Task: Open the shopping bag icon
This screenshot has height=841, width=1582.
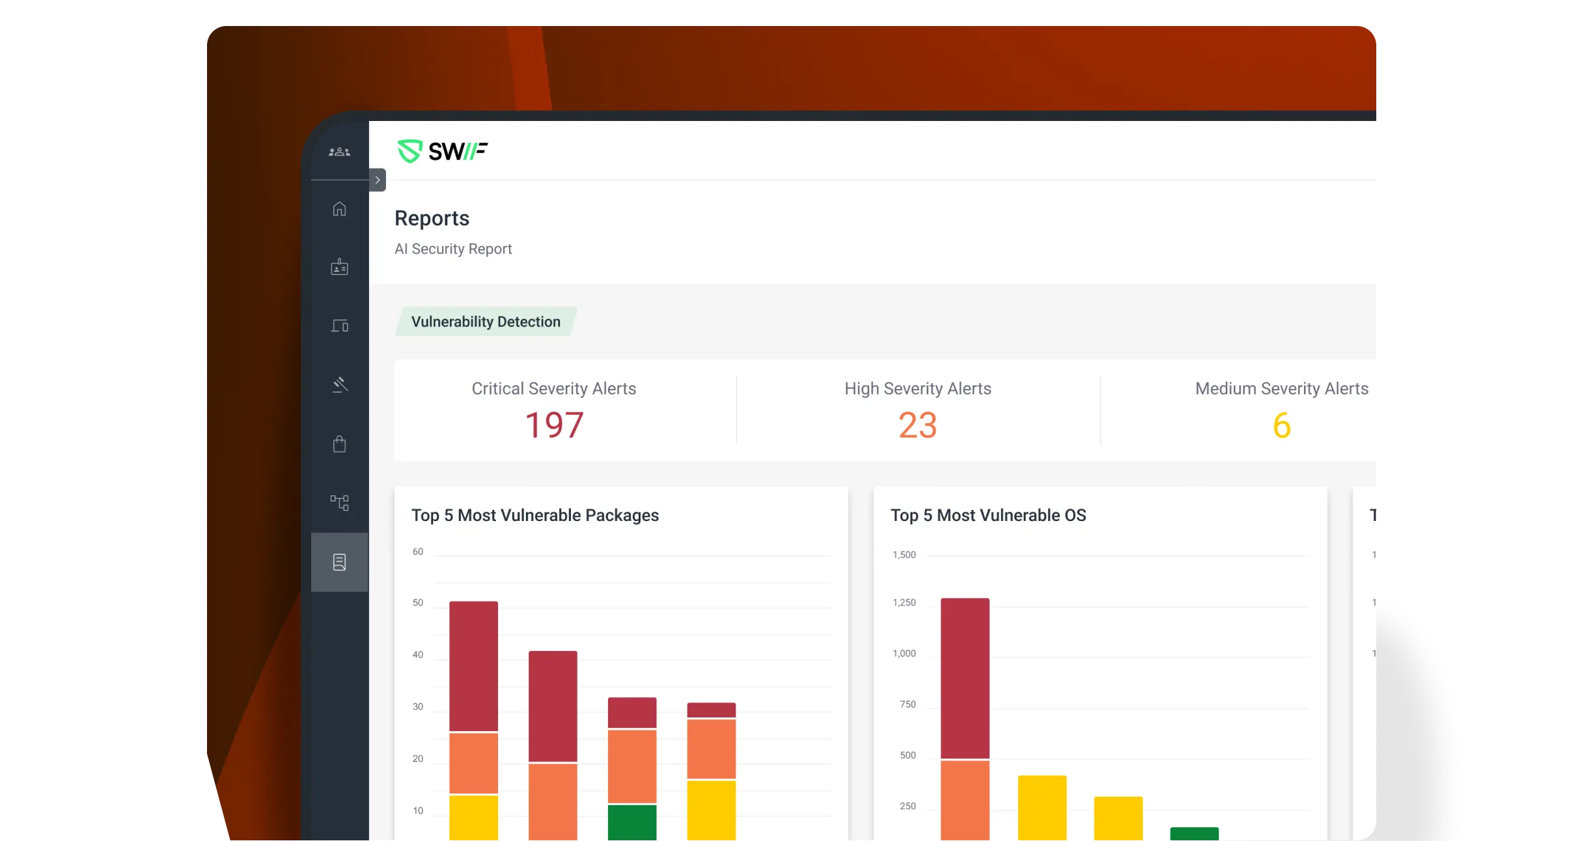Action: tap(339, 444)
